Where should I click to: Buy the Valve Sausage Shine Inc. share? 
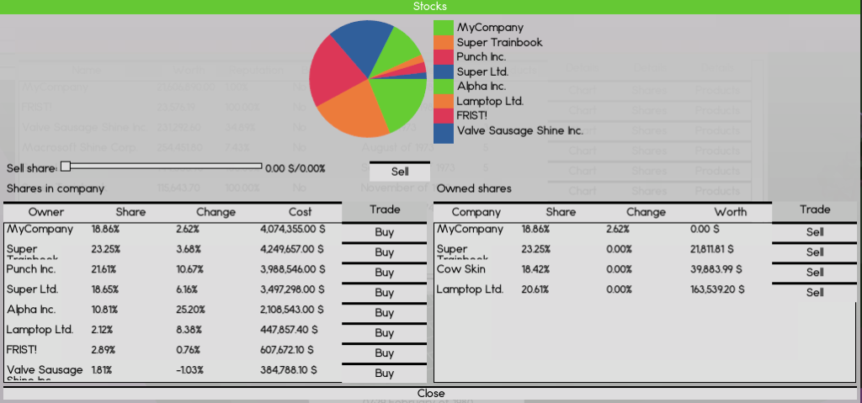(x=384, y=374)
